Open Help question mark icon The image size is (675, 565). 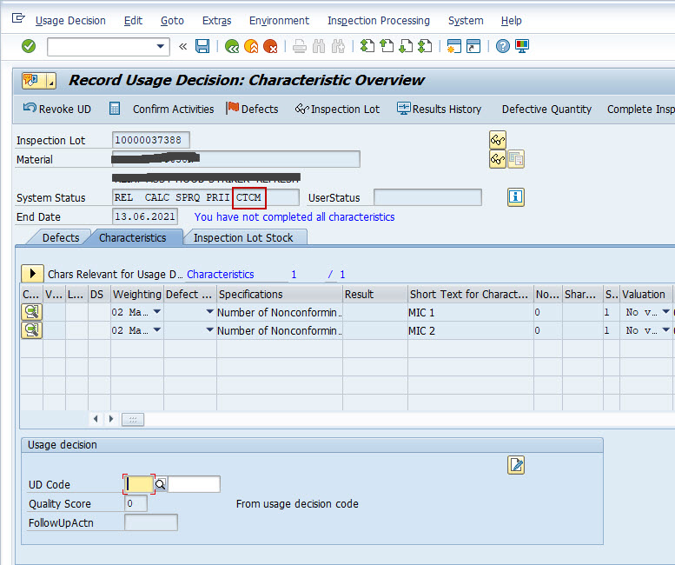coord(502,46)
